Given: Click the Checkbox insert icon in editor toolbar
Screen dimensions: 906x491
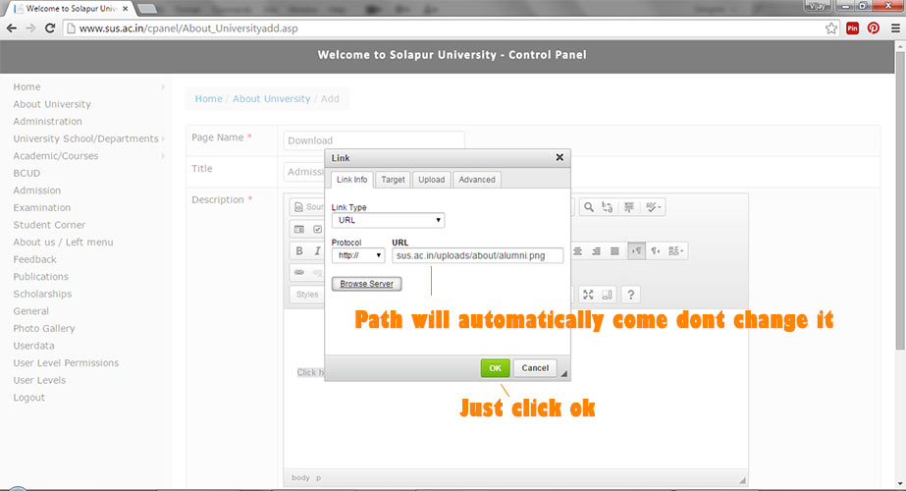Looking at the screenshot, I should click(317, 229).
